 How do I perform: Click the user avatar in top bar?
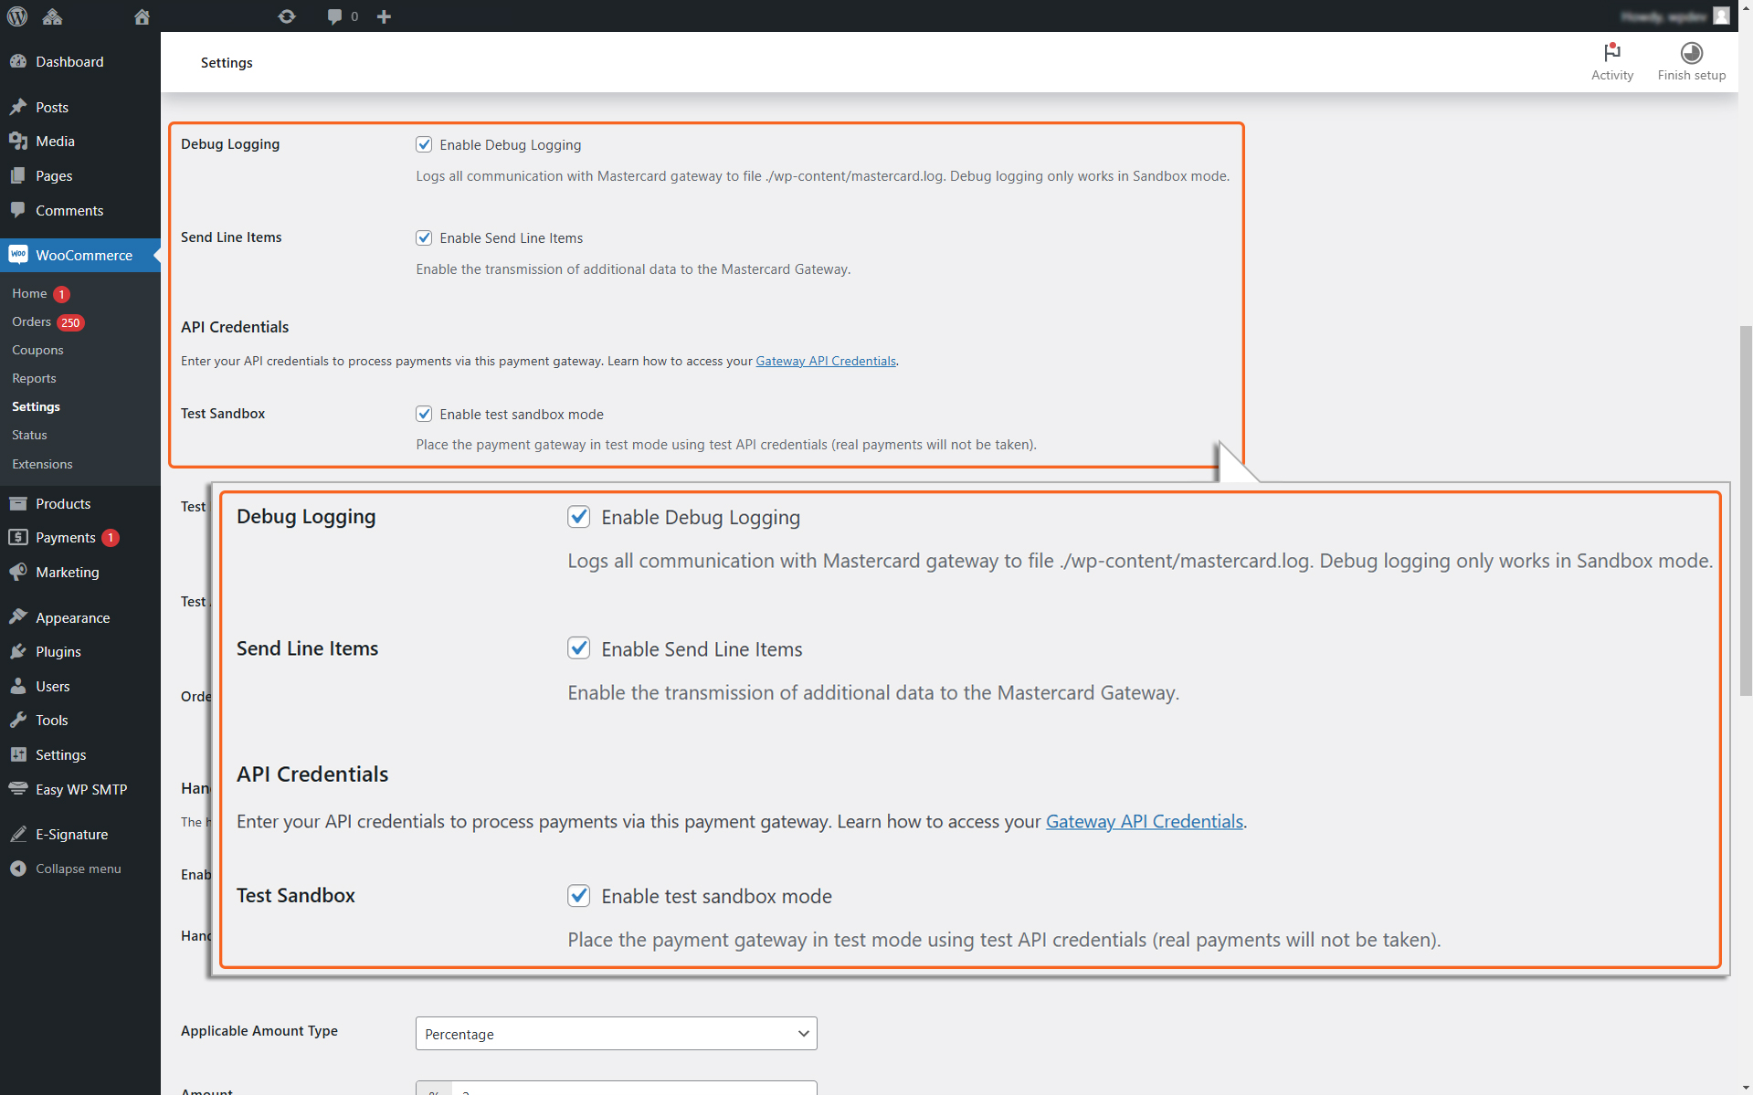tap(1721, 16)
